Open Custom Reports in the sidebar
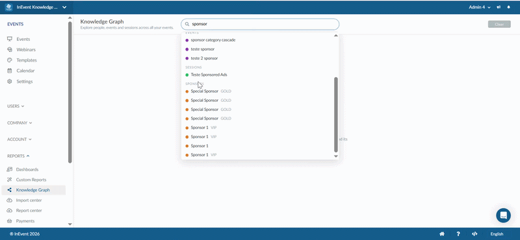 coord(31,180)
